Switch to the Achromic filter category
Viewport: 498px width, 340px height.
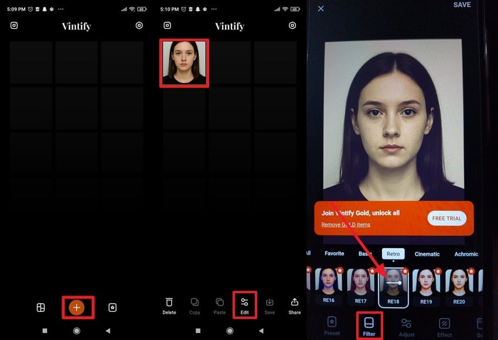466,254
